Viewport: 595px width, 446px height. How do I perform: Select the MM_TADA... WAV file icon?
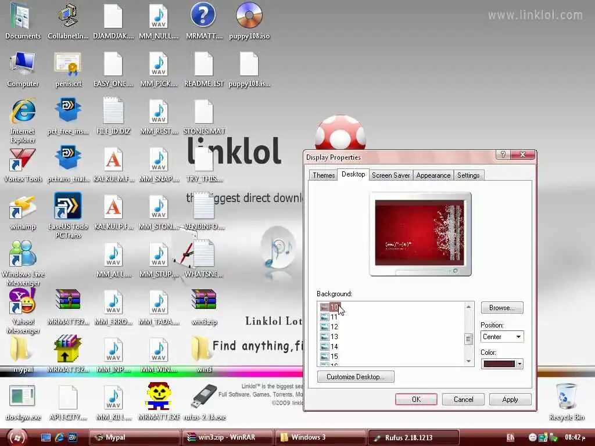pyautogui.click(x=159, y=307)
